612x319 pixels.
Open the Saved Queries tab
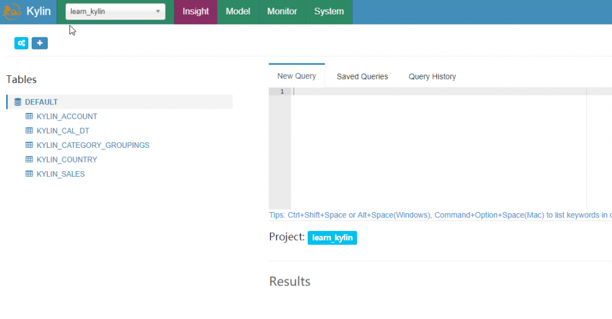362,76
